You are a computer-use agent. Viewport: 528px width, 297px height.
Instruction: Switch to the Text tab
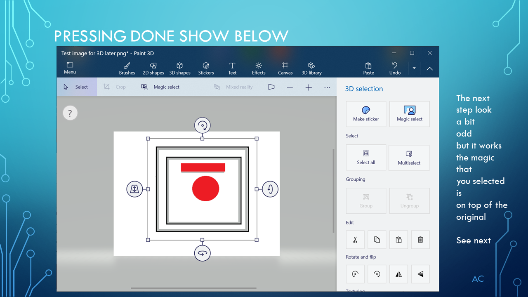coord(232,68)
